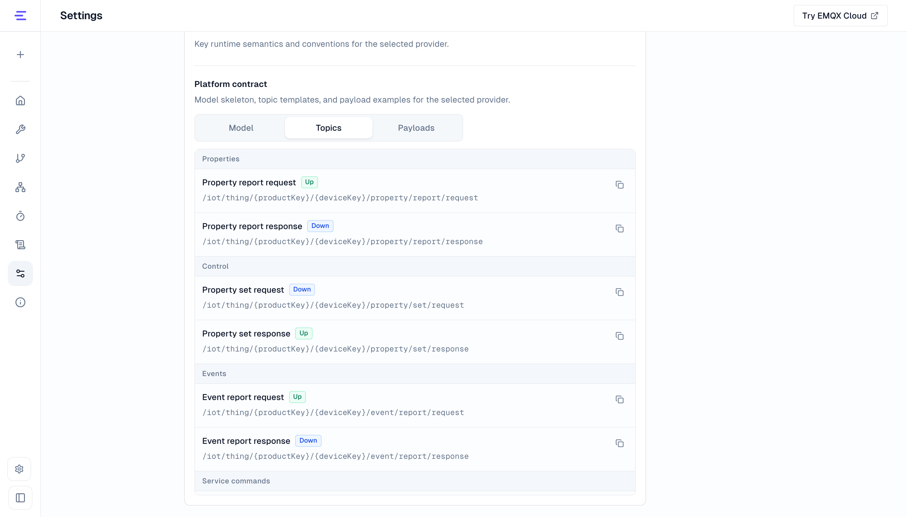The image size is (907, 517).
Task: Open the git branch icon
Action: (x=20, y=158)
